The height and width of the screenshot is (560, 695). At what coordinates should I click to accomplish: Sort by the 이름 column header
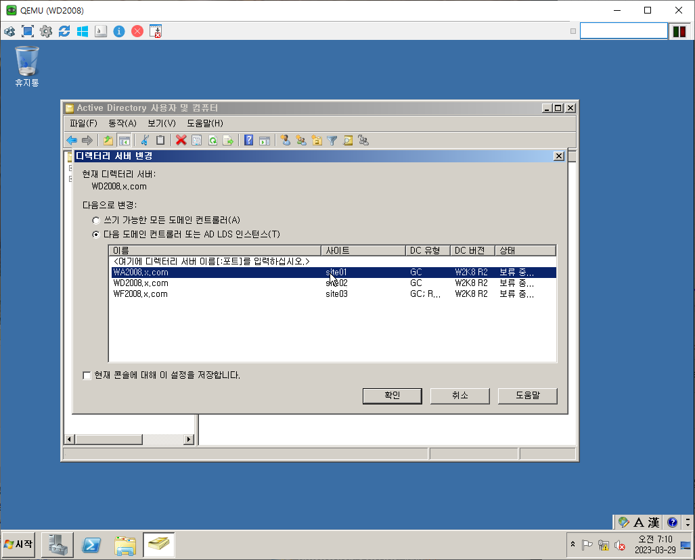pos(215,250)
